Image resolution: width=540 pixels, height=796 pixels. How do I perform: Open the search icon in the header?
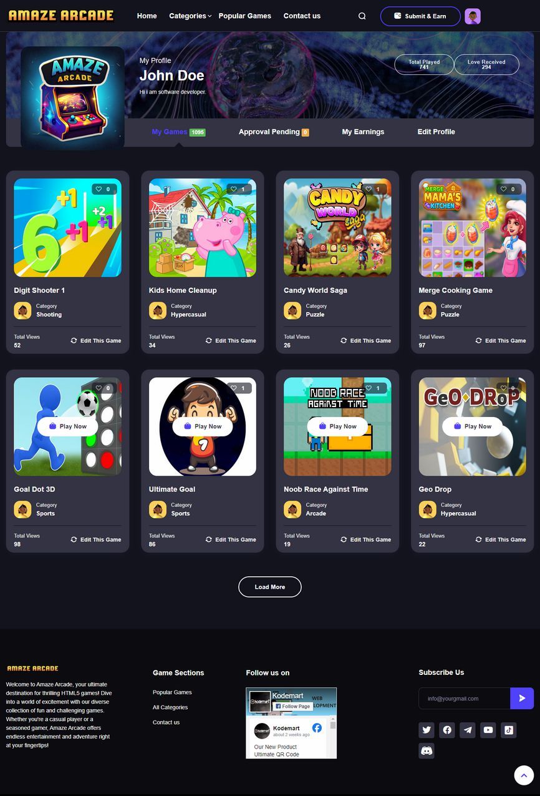(x=362, y=16)
